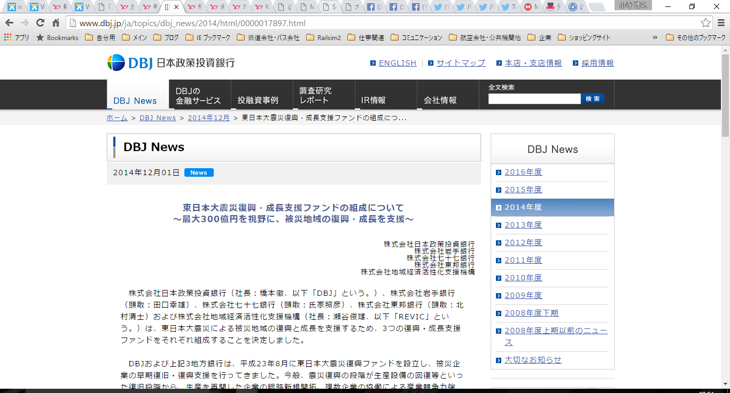Viewport: 730px width, 393px height.
Task: Expand hidden bookmarks with the » chevron
Action: tap(655, 38)
